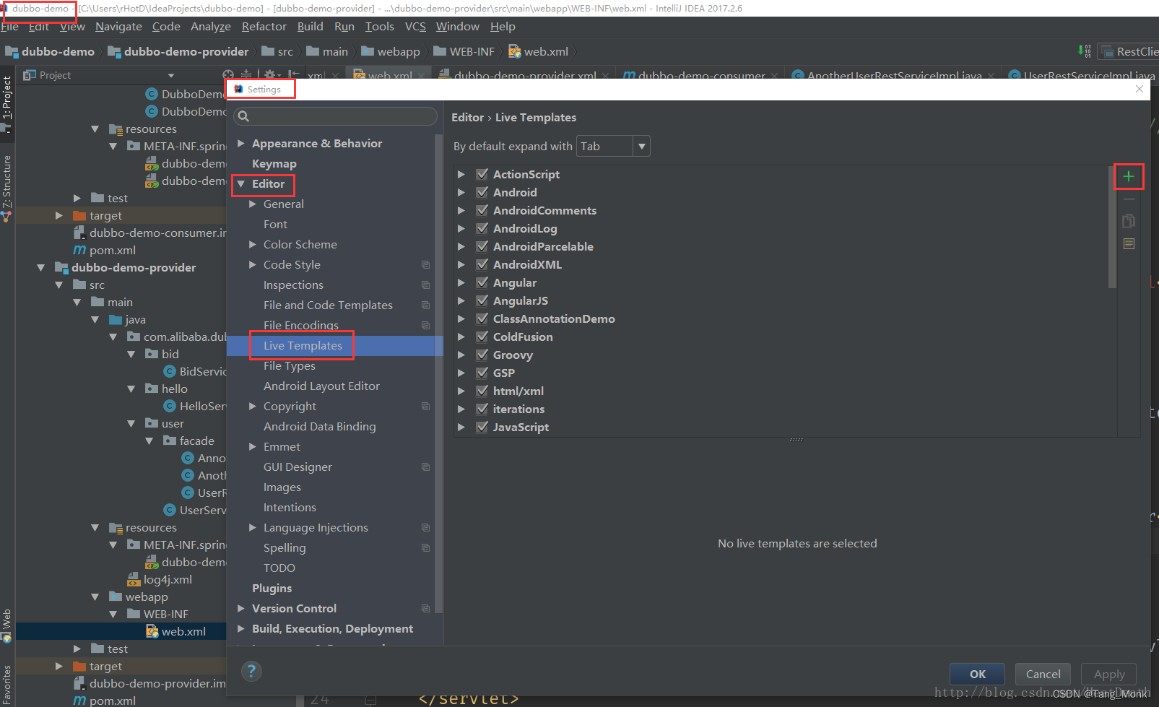Viewport: 1159px width, 707px height.
Task: Open Project panel gear settings
Action: tap(269, 74)
